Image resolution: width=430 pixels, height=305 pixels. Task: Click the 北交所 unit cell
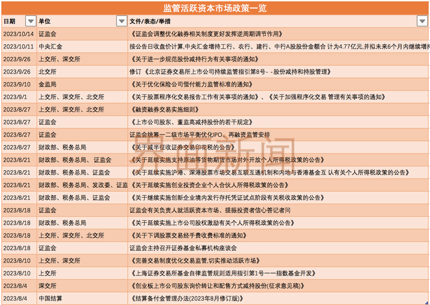pos(82,72)
